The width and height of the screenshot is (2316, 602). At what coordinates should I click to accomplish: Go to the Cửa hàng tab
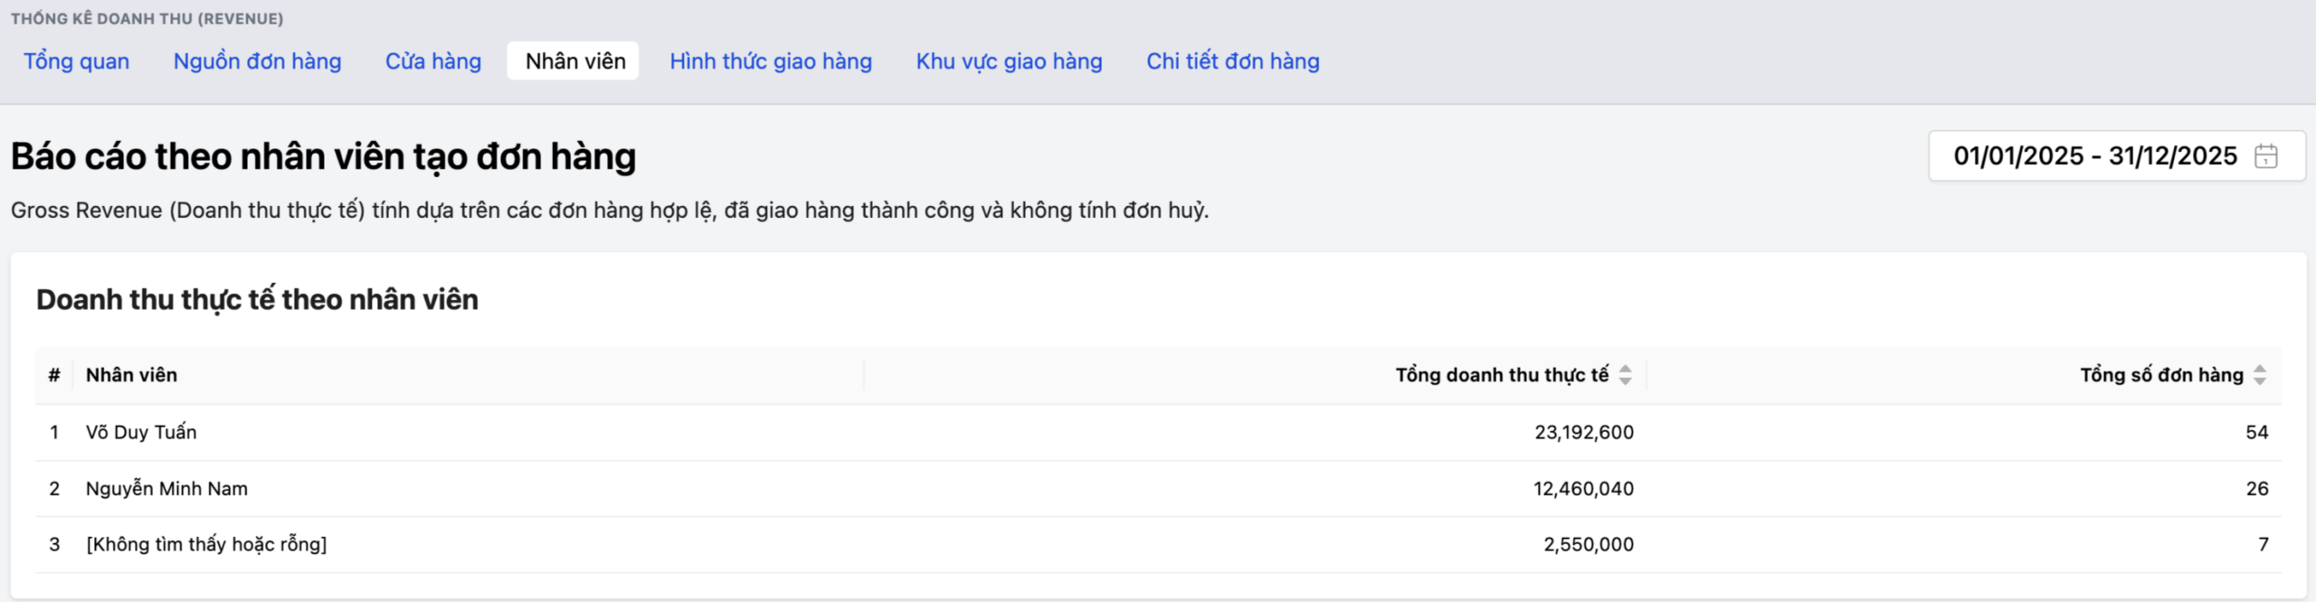[x=432, y=61]
